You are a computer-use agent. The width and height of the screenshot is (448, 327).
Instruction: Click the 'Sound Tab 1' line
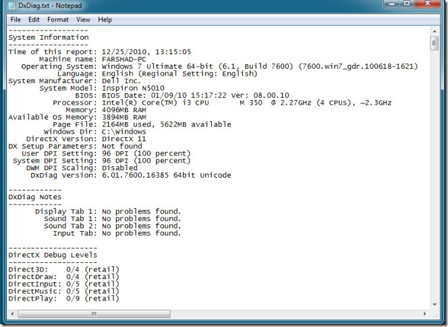[x=113, y=219]
